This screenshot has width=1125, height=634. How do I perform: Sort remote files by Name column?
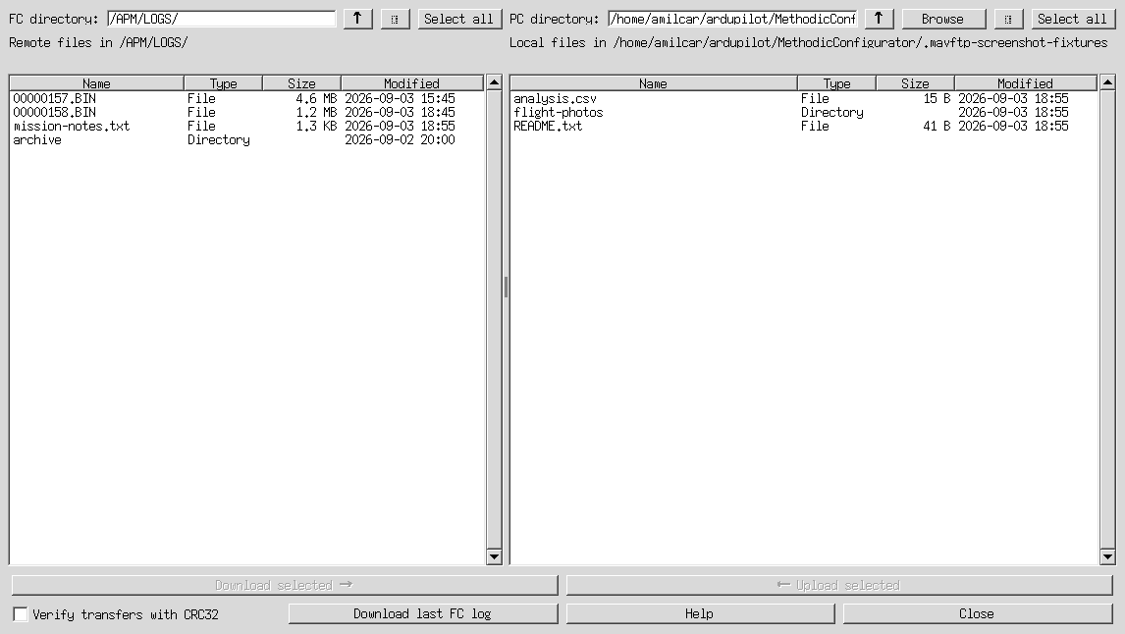pos(97,83)
